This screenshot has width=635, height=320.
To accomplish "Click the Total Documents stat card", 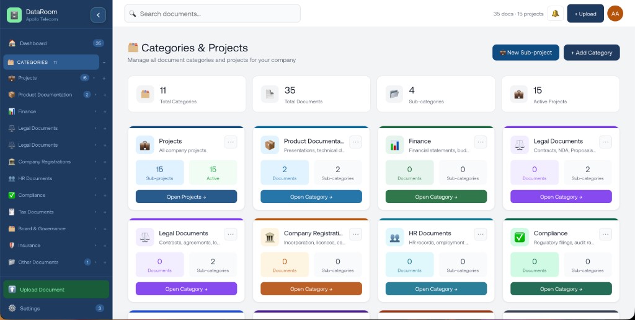I will click(x=311, y=94).
